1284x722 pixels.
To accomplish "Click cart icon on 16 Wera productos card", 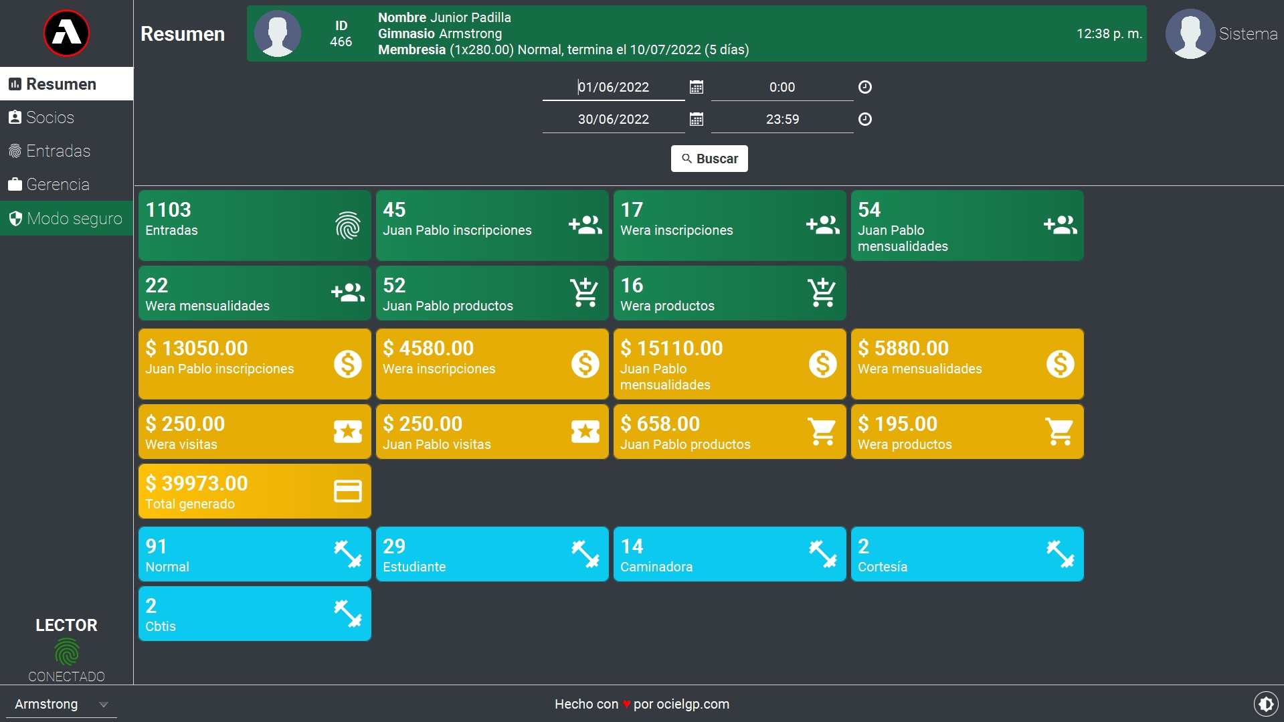I will 822,292.
